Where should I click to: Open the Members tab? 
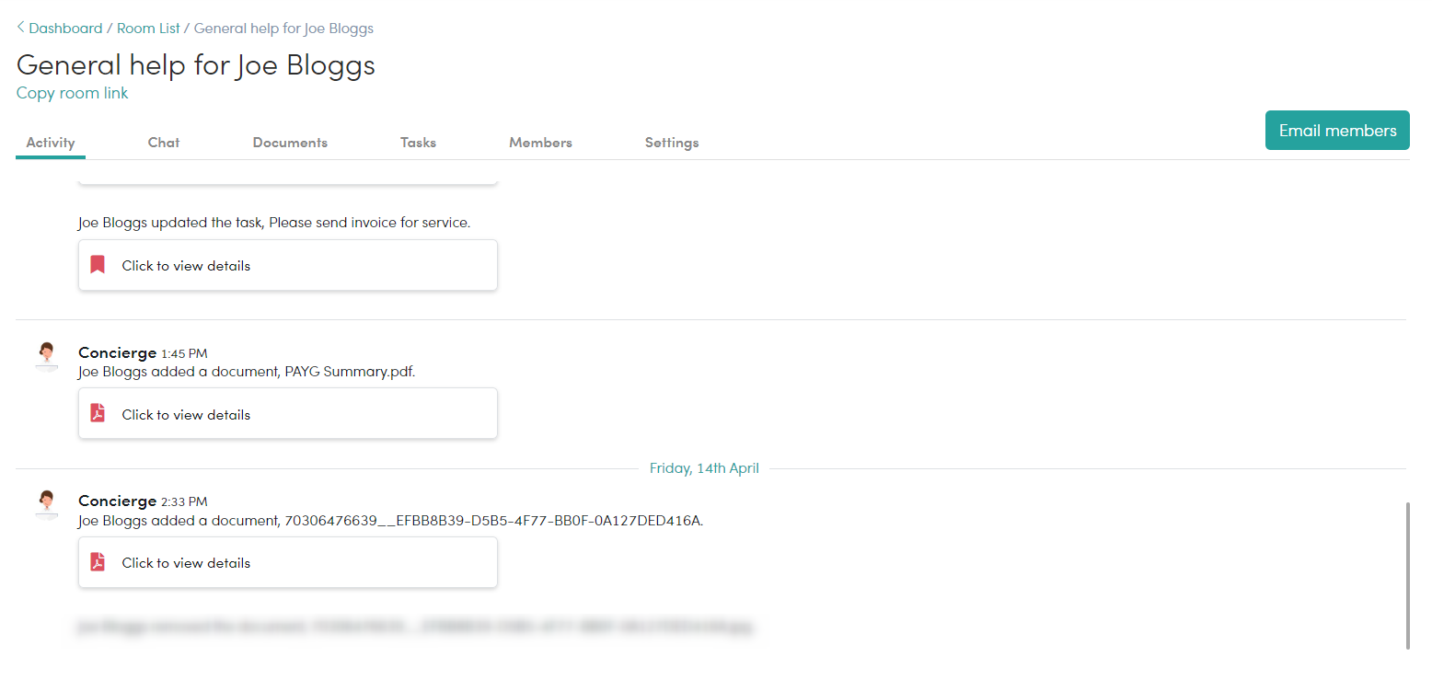click(540, 143)
